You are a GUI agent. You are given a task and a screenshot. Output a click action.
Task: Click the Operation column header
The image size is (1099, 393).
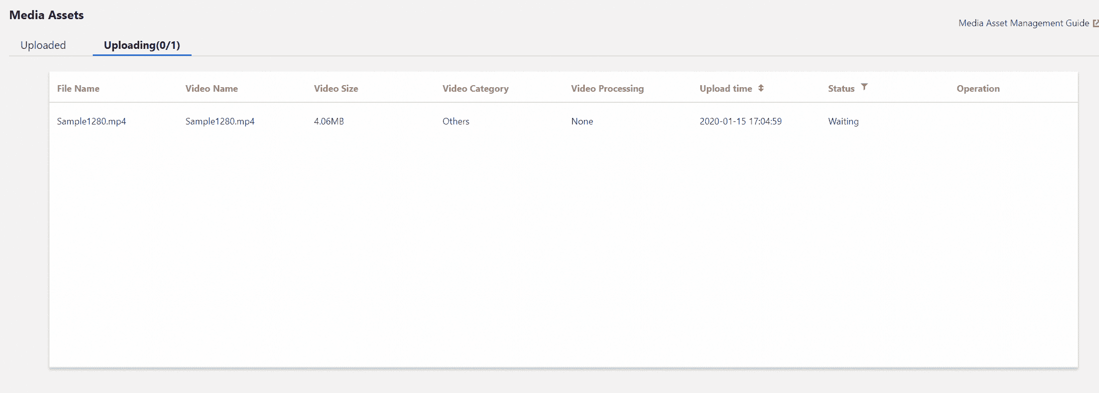pyautogui.click(x=978, y=89)
